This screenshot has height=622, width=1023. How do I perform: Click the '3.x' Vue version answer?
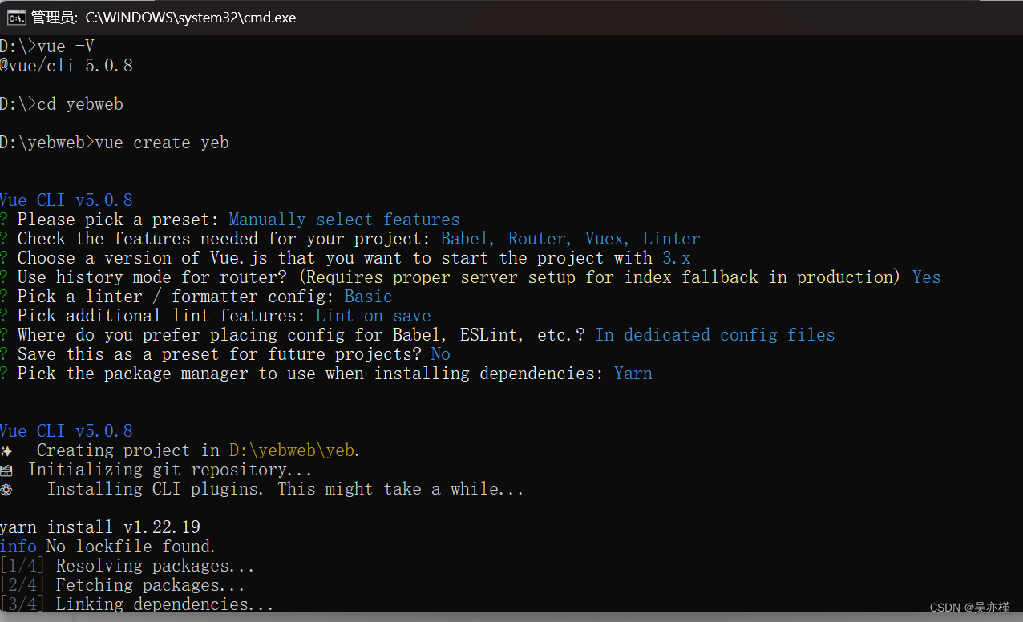677,258
